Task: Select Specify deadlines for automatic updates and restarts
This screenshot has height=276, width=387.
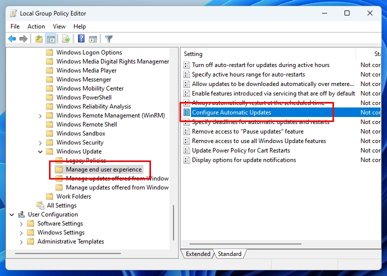Action: (260, 122)
